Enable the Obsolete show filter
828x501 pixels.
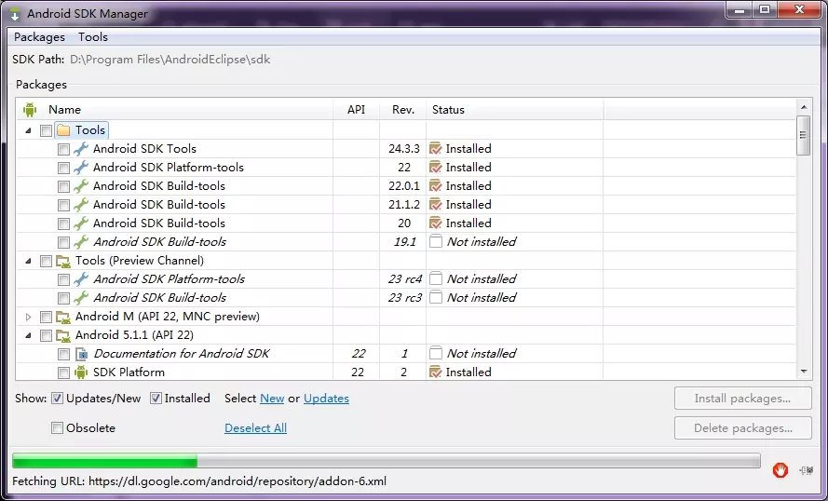(x=57, y=428)
